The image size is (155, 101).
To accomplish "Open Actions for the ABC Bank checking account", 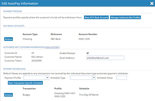I will click(x=8, y=39).
